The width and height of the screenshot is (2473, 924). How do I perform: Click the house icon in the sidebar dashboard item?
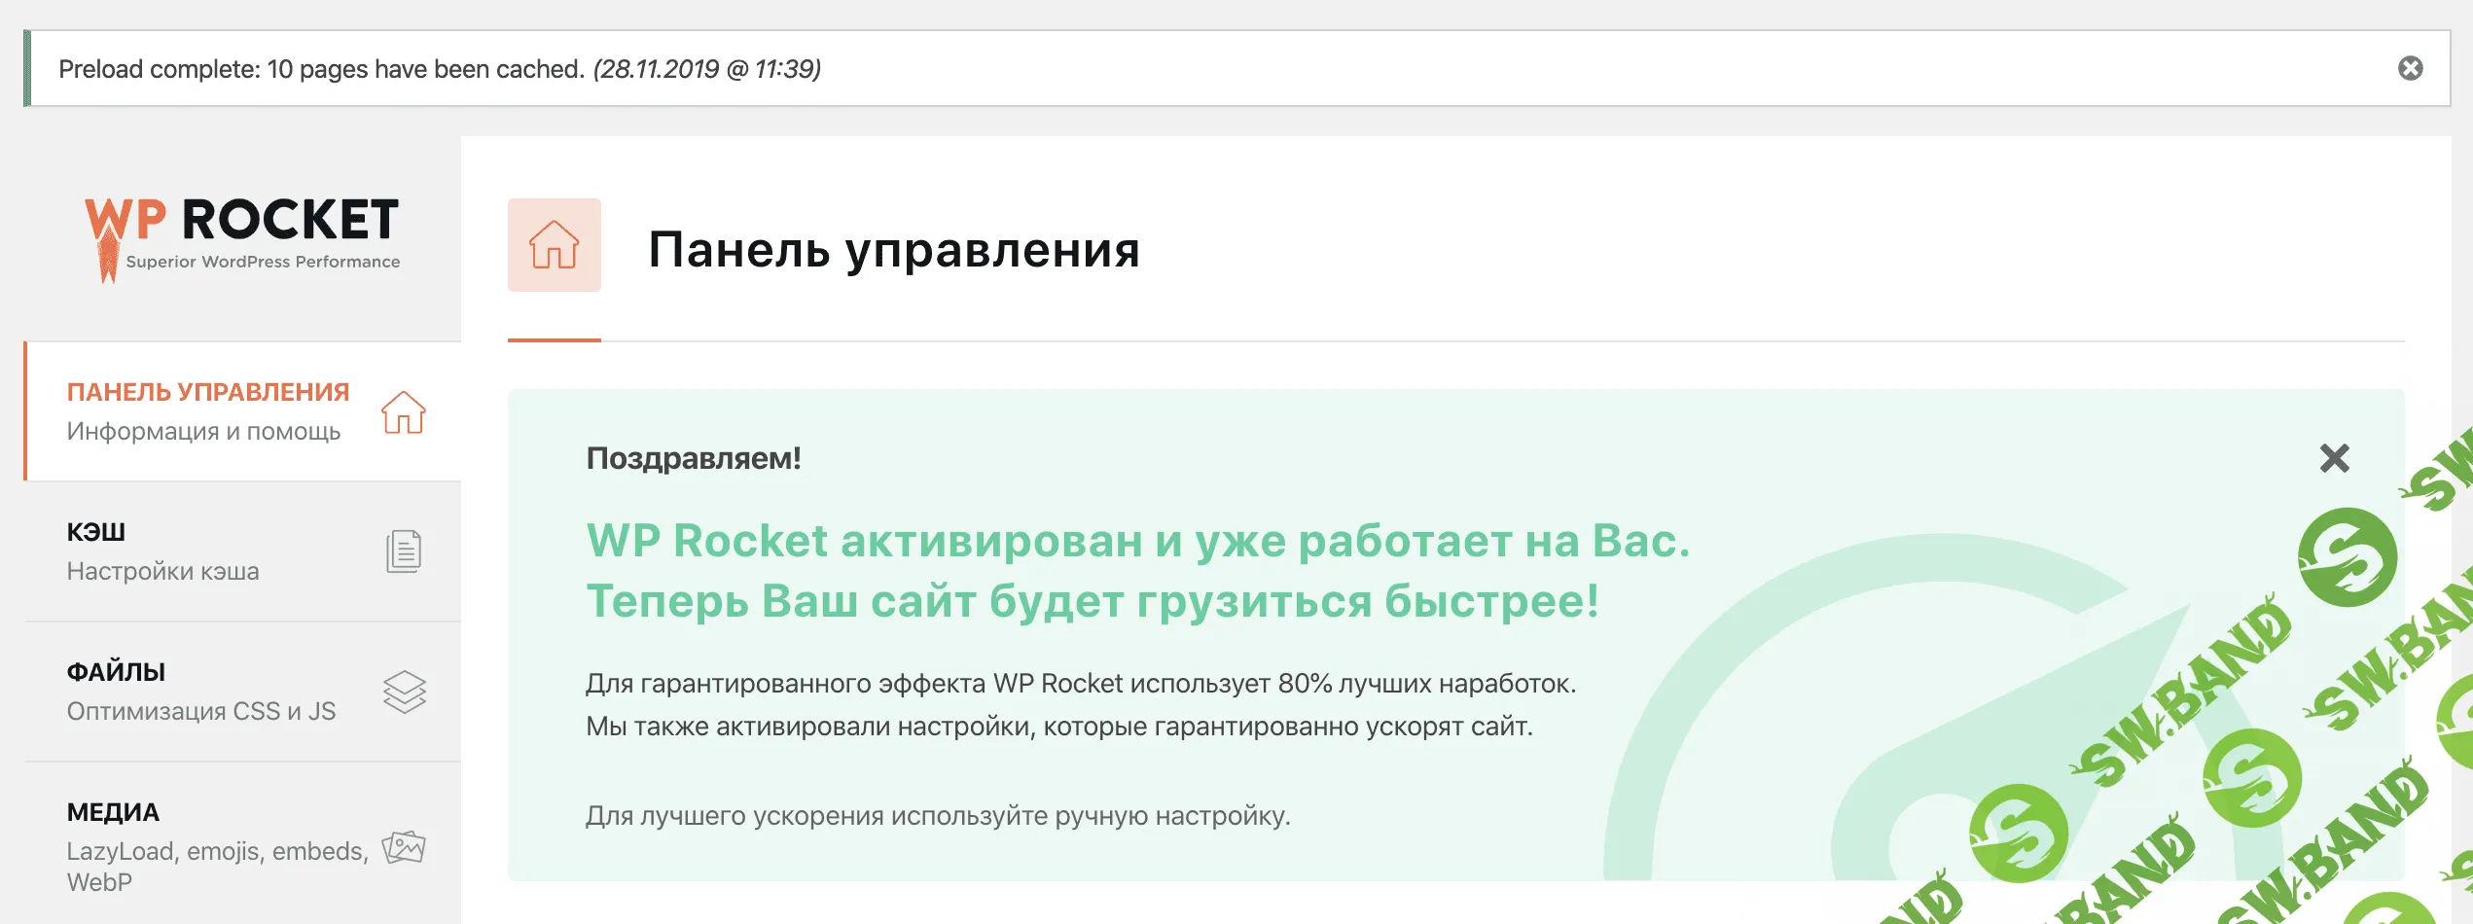click(403, 412)
